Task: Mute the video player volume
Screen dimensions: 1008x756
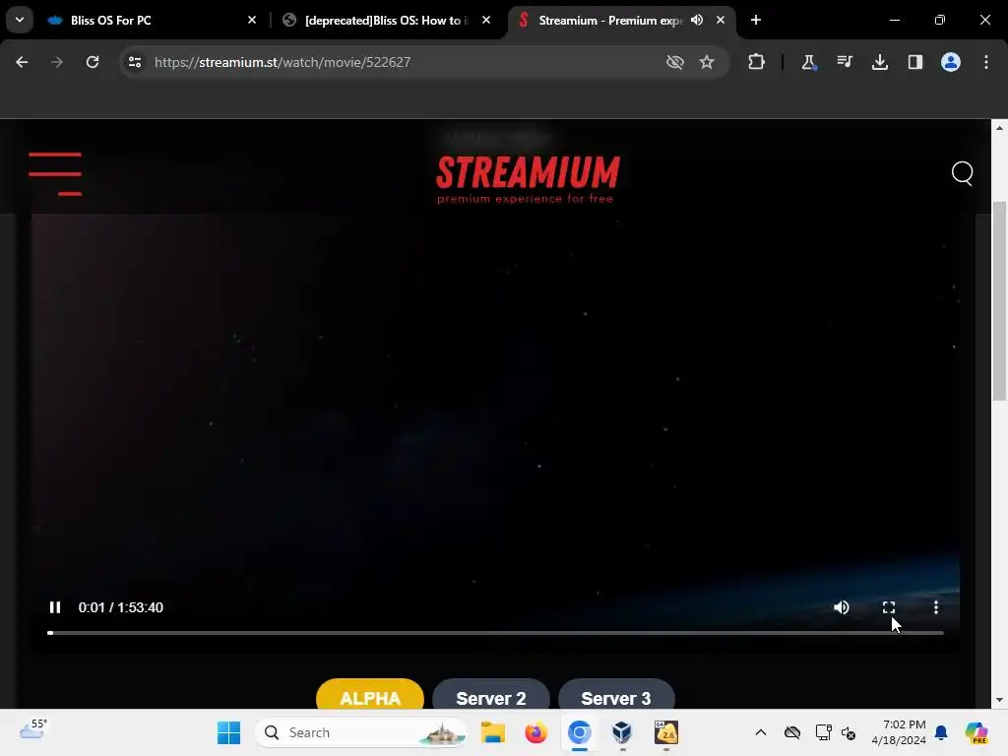Action: pos(842,607)
